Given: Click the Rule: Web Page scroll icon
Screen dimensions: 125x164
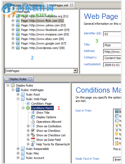Looking at the screenshot, I should click(23, 99).
